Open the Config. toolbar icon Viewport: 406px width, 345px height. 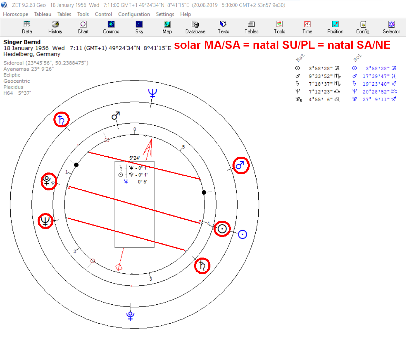click(x=363, y=28)
